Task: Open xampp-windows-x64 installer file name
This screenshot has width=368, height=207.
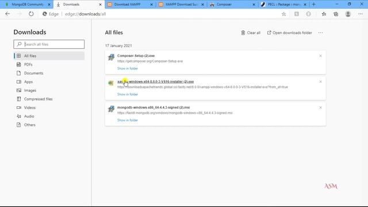Action: coord(155,82)
